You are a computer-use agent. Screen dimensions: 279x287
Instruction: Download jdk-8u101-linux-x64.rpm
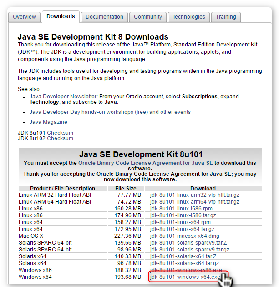click(180, 222)
